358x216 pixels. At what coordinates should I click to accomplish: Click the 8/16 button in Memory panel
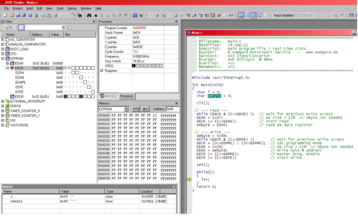click(x=136, y=109)
